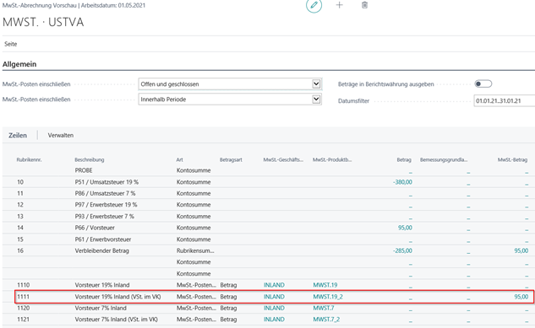Click the Bemessungsgrundla... column header
Image resolution: width=535 pixels, height=328 pixels.
(444, 159)
